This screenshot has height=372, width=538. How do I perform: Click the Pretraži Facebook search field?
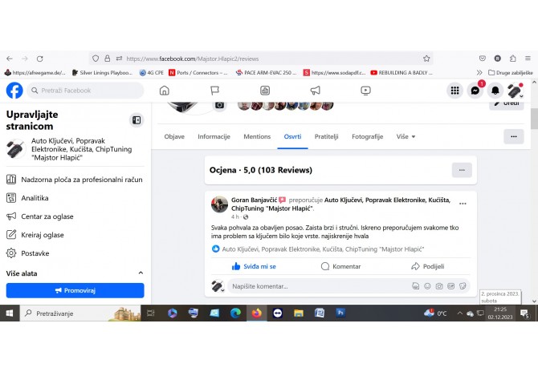(x=85, y=91)
